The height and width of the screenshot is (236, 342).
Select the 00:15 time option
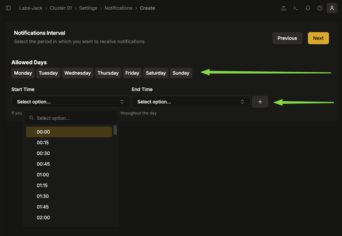point(69,143)
